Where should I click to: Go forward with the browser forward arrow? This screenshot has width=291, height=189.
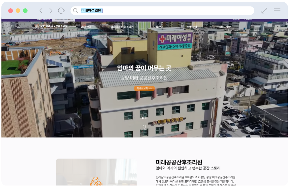[51, 11]
